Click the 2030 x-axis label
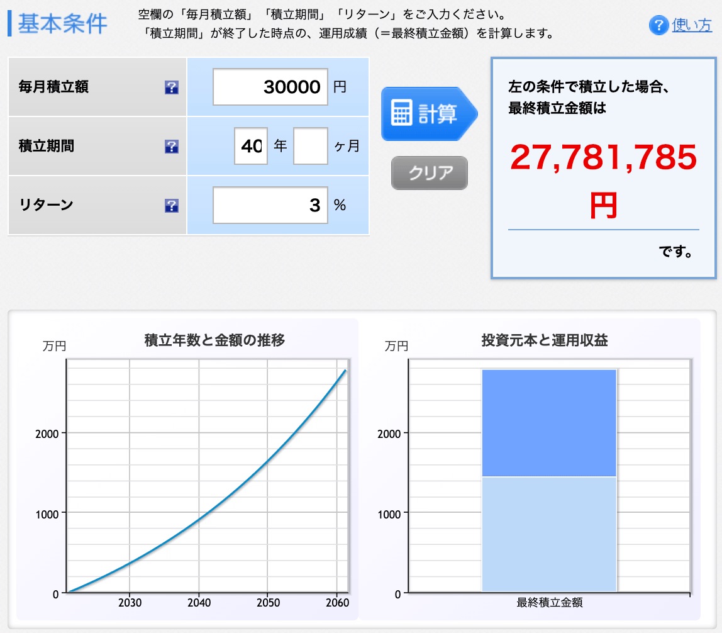 (x=130, y=603)
